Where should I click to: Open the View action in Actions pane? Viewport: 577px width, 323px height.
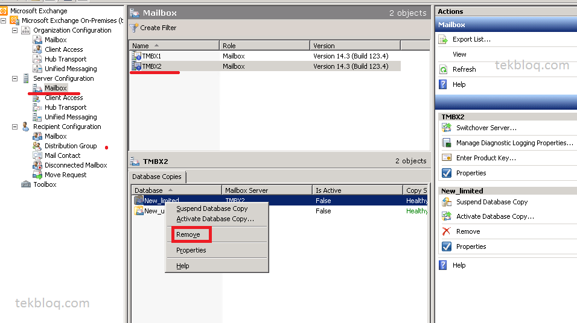[x=459, y=54]
